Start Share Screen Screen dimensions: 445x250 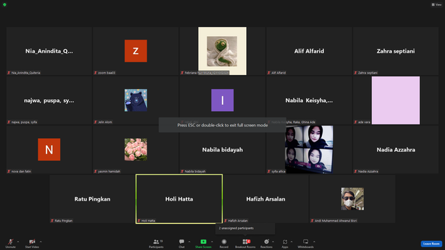click(203, 243)
